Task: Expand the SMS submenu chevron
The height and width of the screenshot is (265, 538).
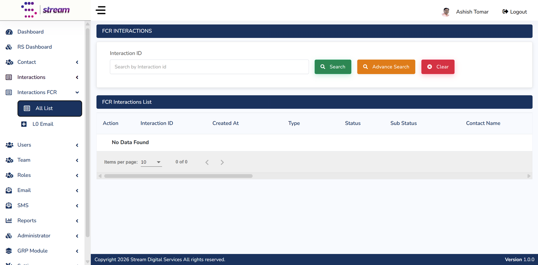Action: (x=77, y=206)
